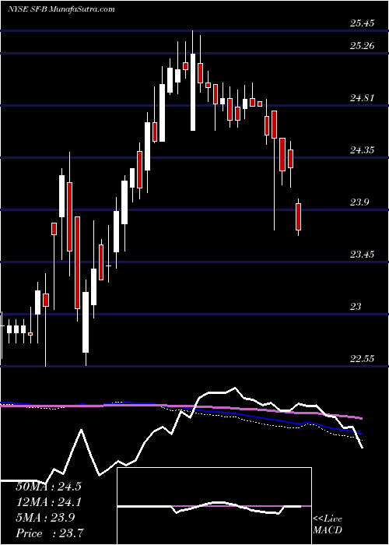This screenshot has height=545, width=389.
Task: Click the <<Live MACD label
Action: 328,525
